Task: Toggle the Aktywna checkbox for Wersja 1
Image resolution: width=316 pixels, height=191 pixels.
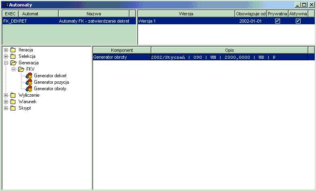Action: click(298, 21)
